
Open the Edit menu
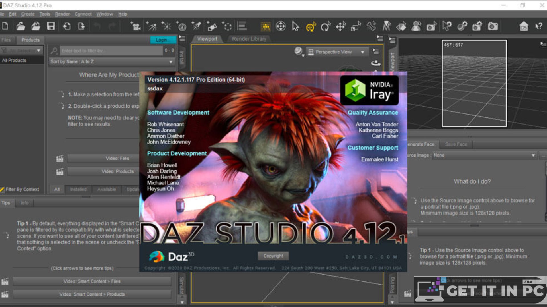[12, 14]
